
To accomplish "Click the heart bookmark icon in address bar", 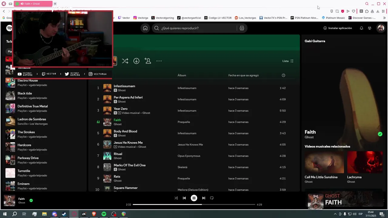I will pos(353,11).
